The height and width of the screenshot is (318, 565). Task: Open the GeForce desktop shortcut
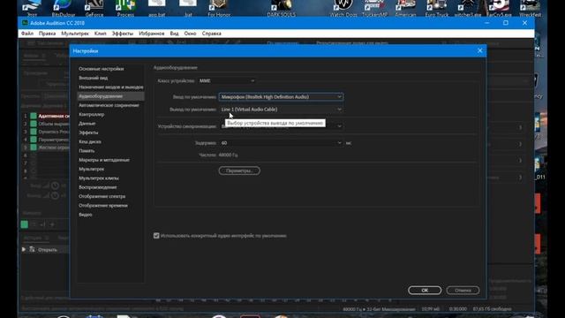(x=94, y=8)
